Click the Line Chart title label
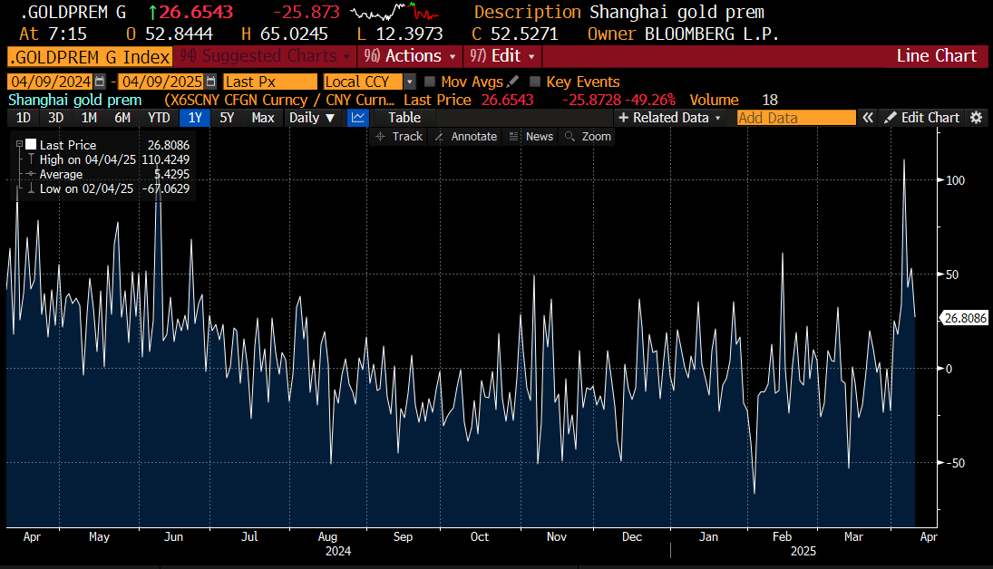993x569 pixels. coord(936,55)
